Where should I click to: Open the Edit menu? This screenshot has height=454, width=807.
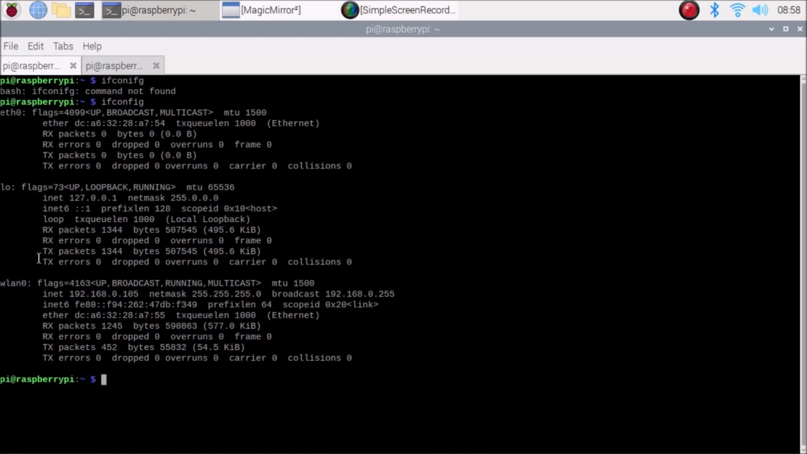click(35, 46)
